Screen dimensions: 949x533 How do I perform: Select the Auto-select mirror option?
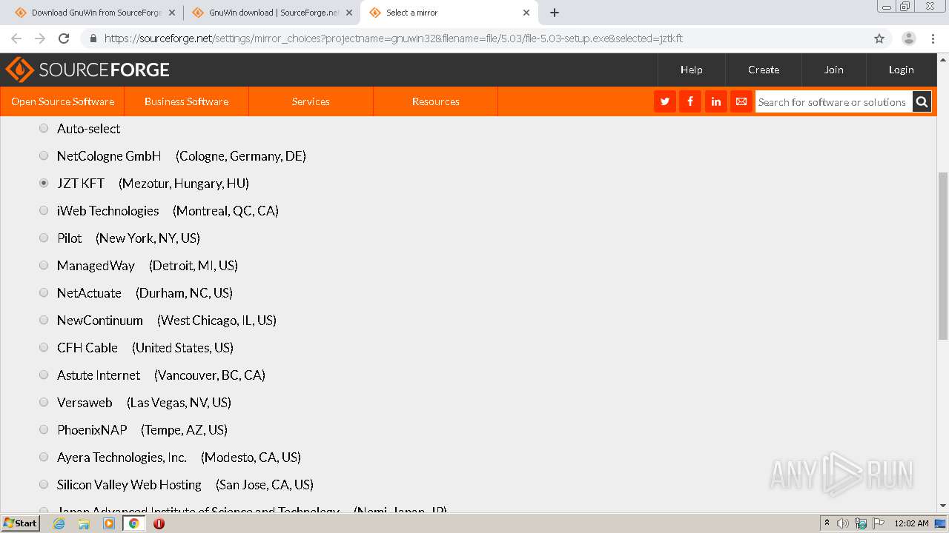click(44, 128)
